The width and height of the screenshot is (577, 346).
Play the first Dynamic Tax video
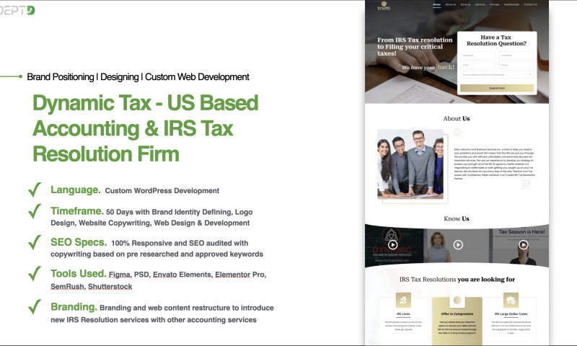[x=392, y=245]
